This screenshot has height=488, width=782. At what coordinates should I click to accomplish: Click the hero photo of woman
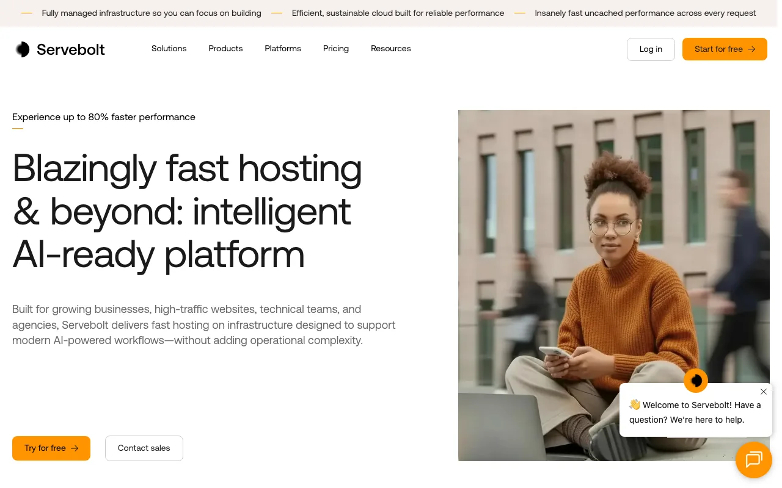(614, 285)
